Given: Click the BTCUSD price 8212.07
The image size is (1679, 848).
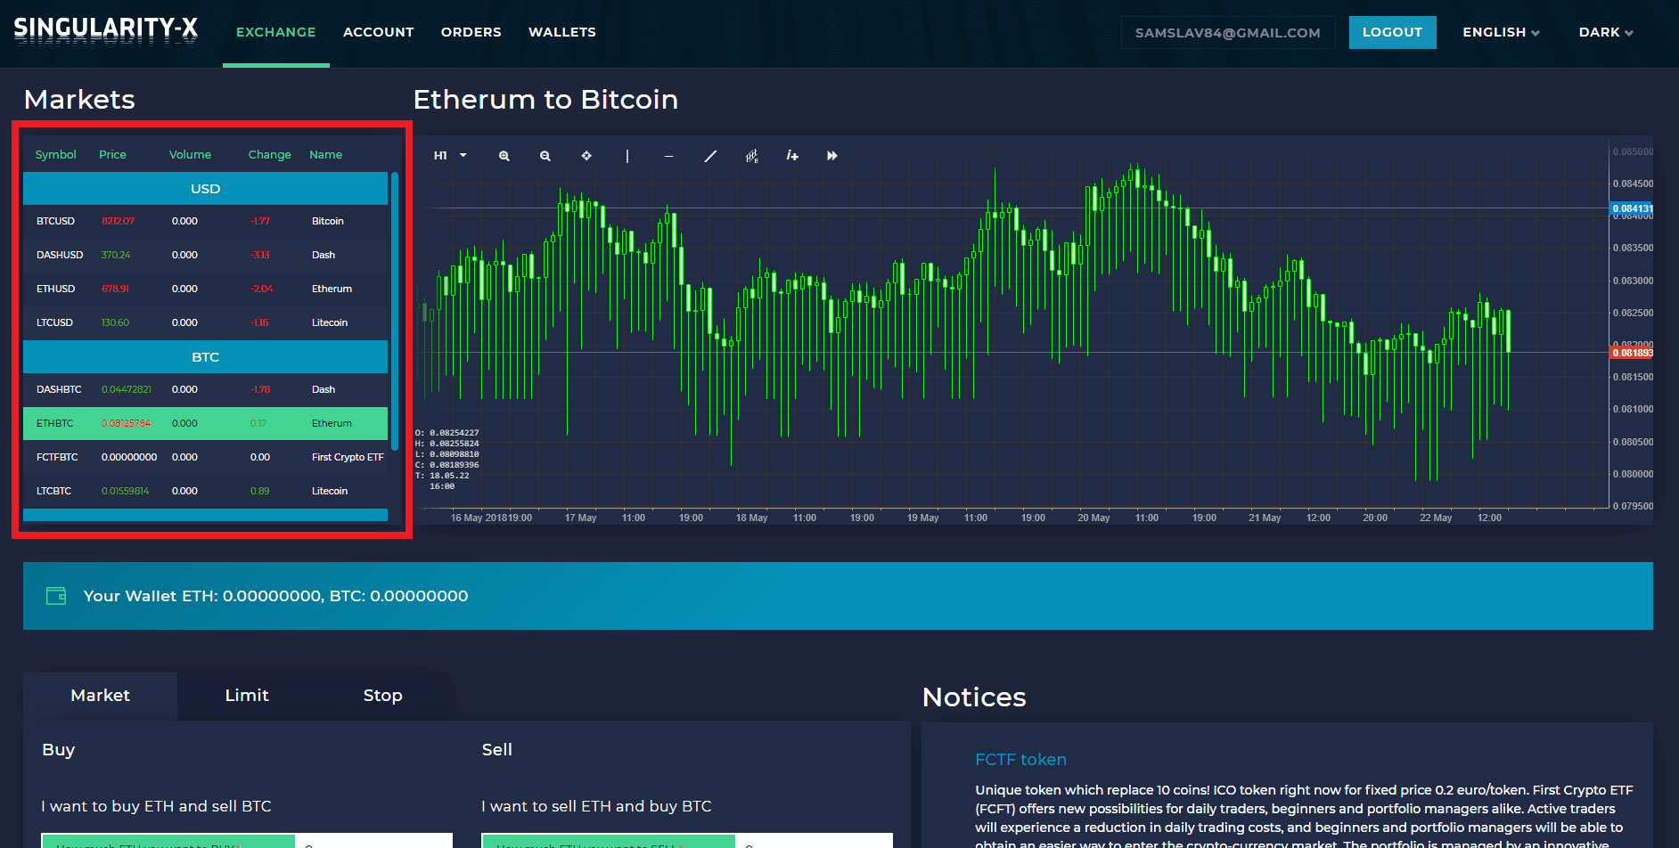Looking at the screenshot, I should pos(118,221).
